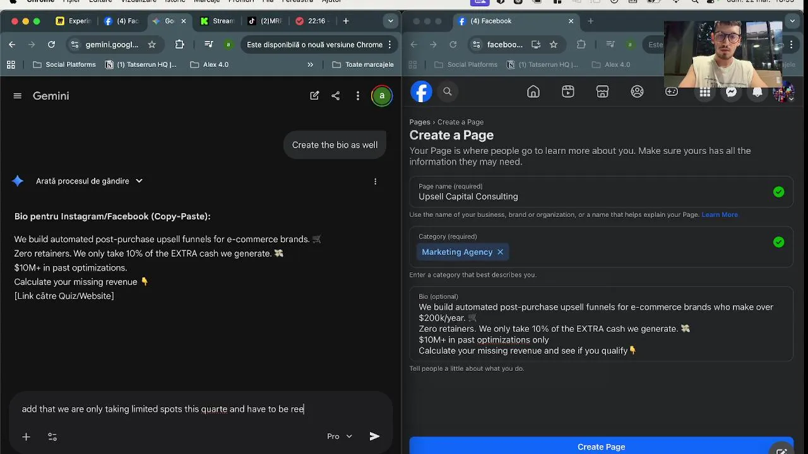Open new tab in left Chrome window

[346, 21]
